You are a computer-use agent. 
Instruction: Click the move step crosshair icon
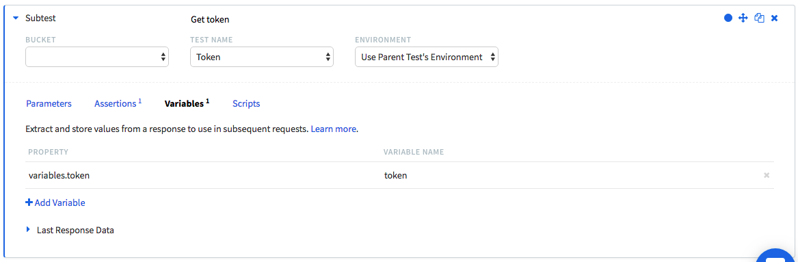[x=743, y=18]
